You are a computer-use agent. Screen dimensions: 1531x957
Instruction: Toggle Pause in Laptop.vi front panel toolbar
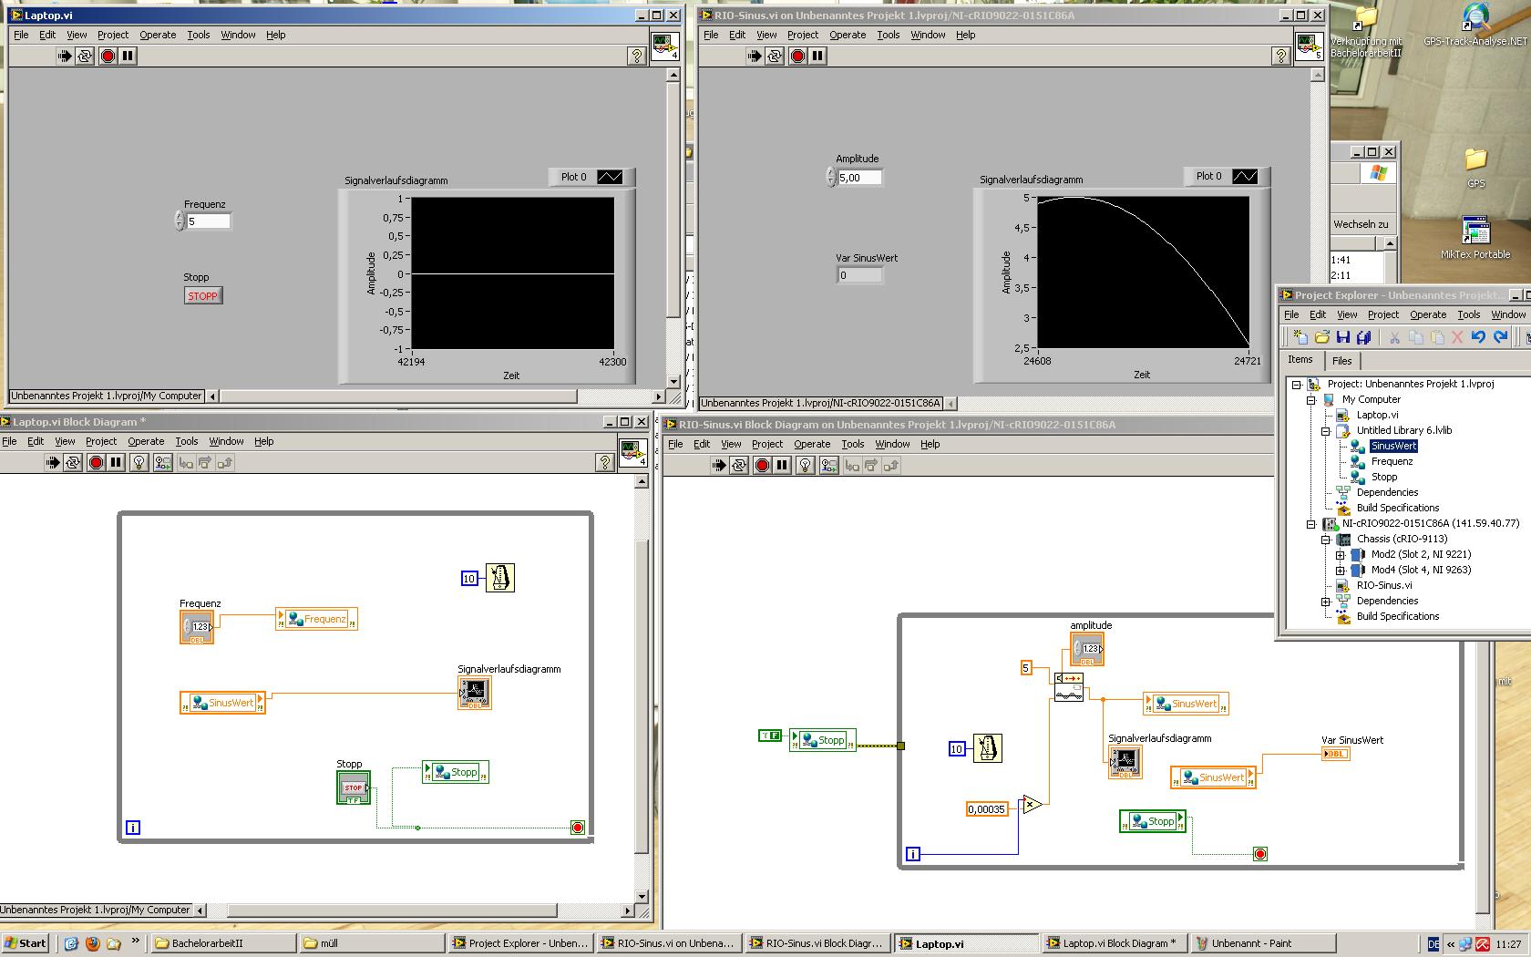pyautogui.click(x=128, y=56)
